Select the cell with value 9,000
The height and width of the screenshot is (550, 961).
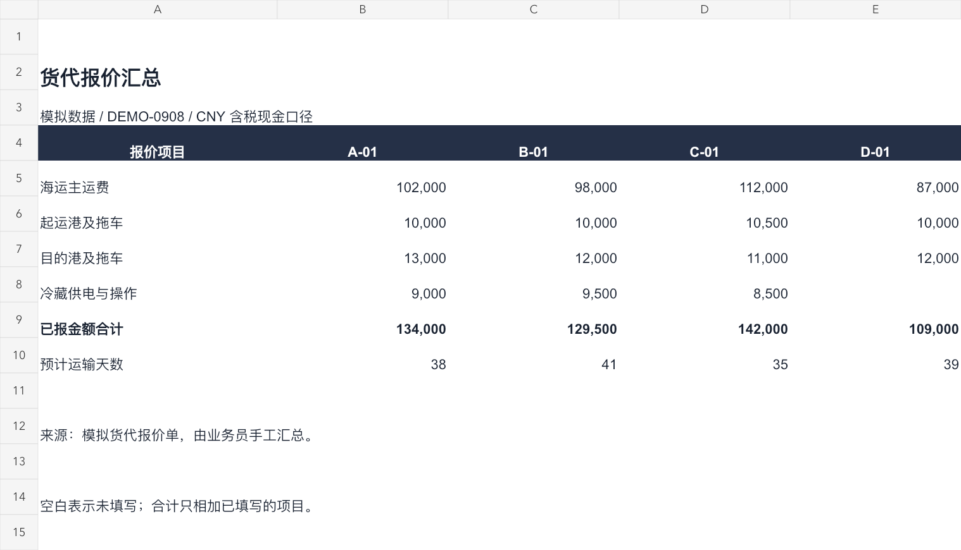tap(363, 284)
